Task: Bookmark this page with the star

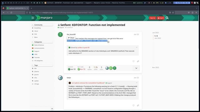Action: tap(173, 12)
